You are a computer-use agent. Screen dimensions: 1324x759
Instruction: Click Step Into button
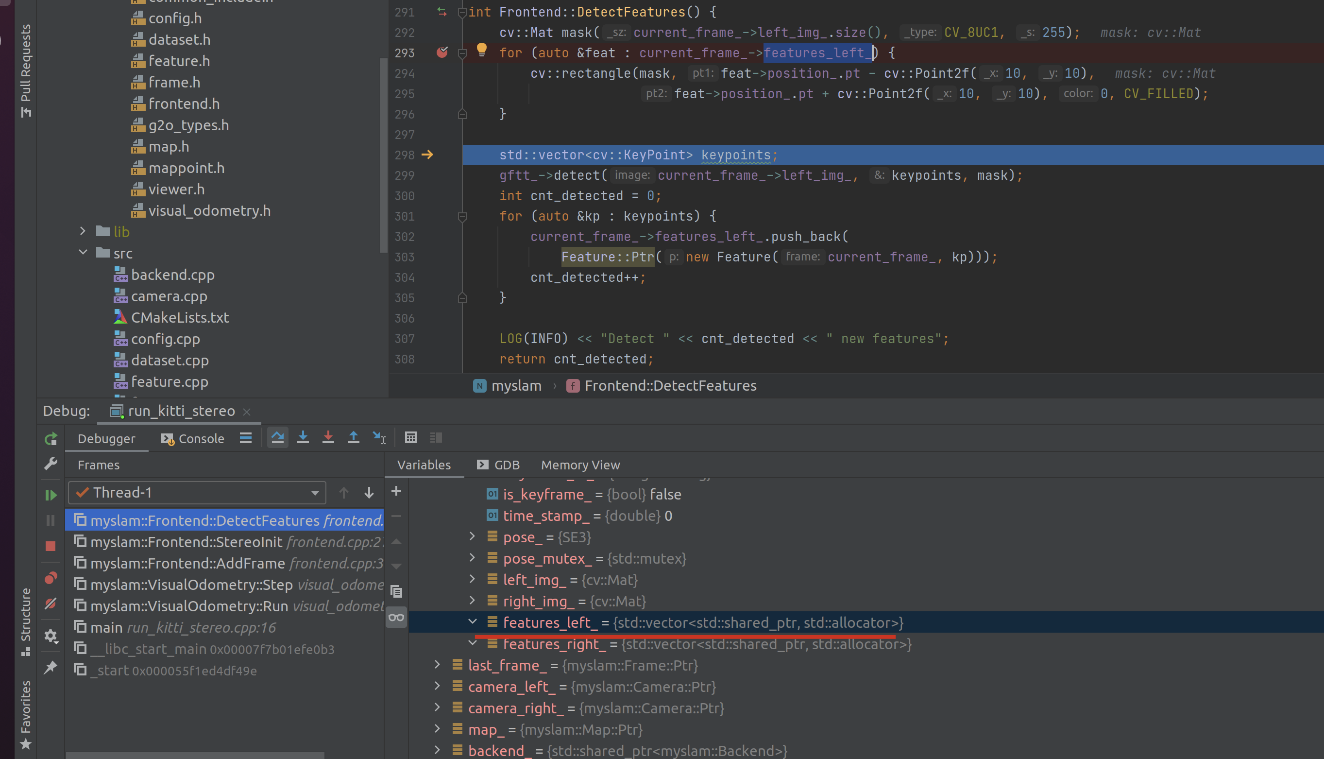point(303,437)
